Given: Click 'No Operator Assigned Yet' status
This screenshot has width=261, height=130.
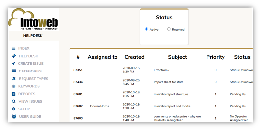Looking at the screenshot, I should [239, 118].
